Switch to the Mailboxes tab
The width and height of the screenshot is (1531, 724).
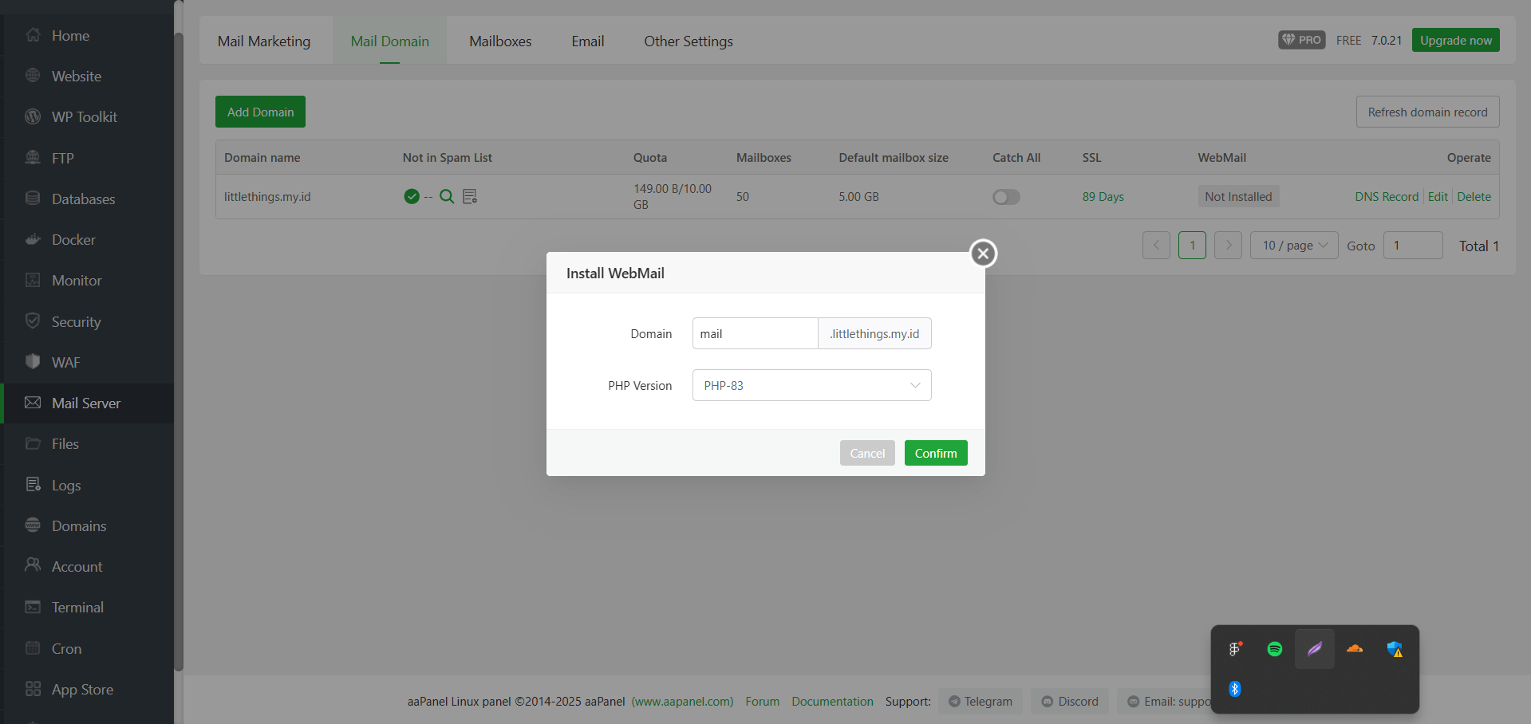tap(500, 41)
